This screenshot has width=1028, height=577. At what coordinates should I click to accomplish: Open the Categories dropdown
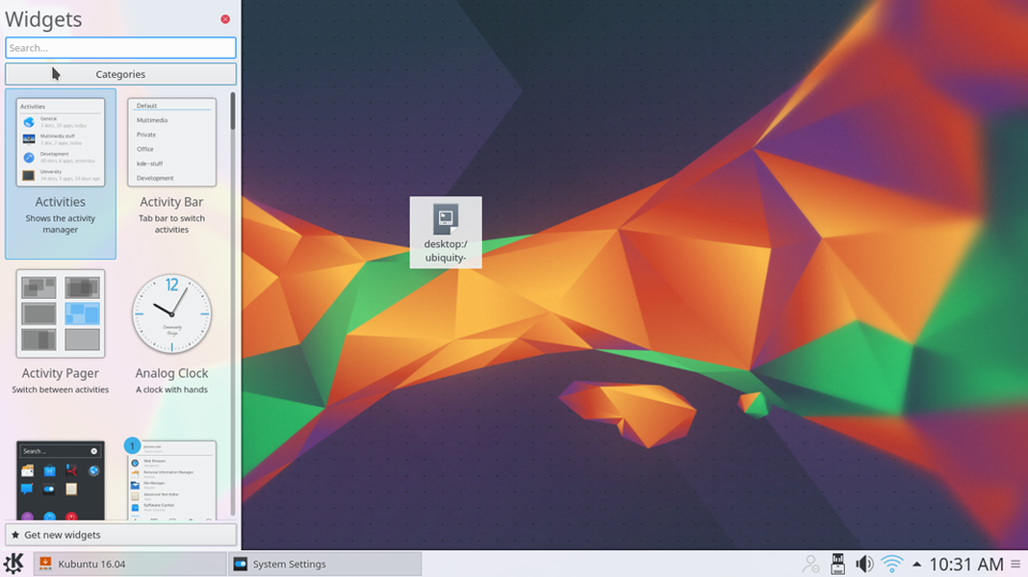pos(120,73)
